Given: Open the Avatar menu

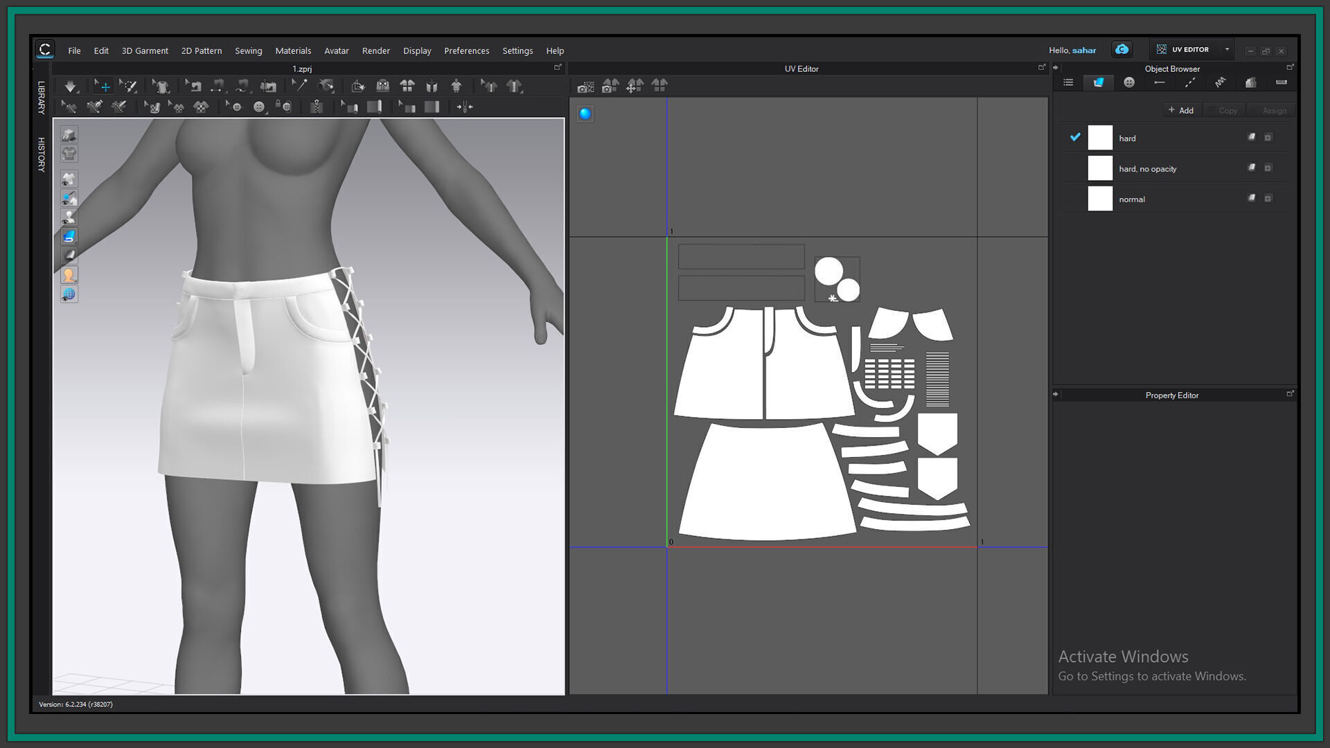Looking at the screenshot, I should 337,51.
